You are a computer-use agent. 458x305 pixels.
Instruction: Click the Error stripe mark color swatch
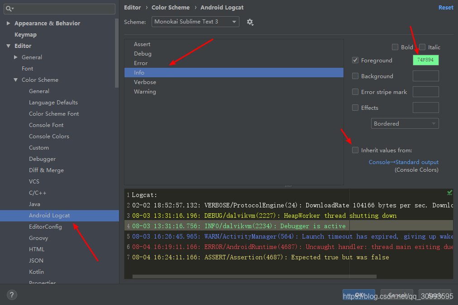[425, 92]
